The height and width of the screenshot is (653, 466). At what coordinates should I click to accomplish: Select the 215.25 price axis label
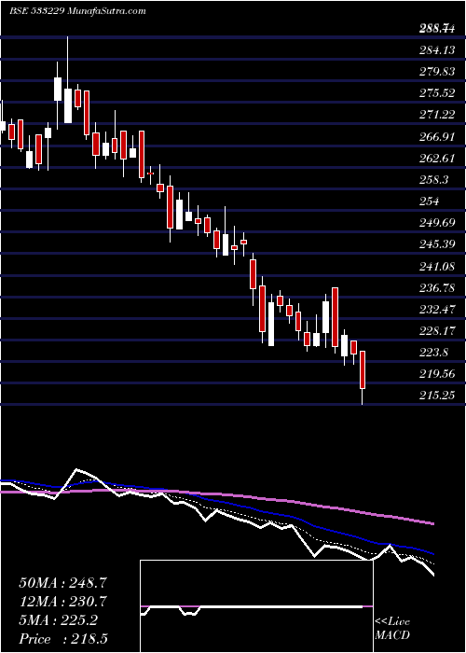[x=436, y=396]
